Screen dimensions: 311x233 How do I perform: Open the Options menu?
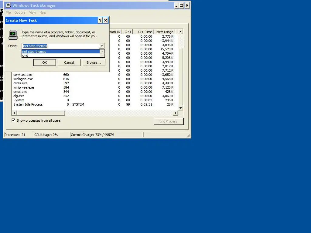pos(20,12)
